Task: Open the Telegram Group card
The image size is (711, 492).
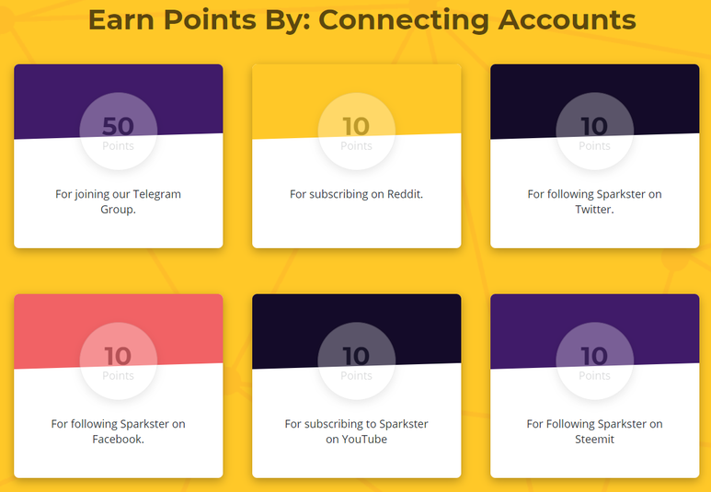Action: click(x=119, y=156)
